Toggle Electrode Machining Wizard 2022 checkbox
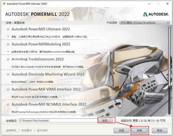This screenshot has width=173, height=136. point(8,75)
